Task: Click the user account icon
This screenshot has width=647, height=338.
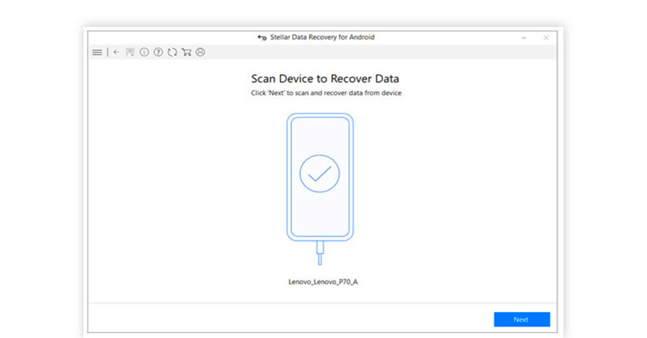Action: 200,52
